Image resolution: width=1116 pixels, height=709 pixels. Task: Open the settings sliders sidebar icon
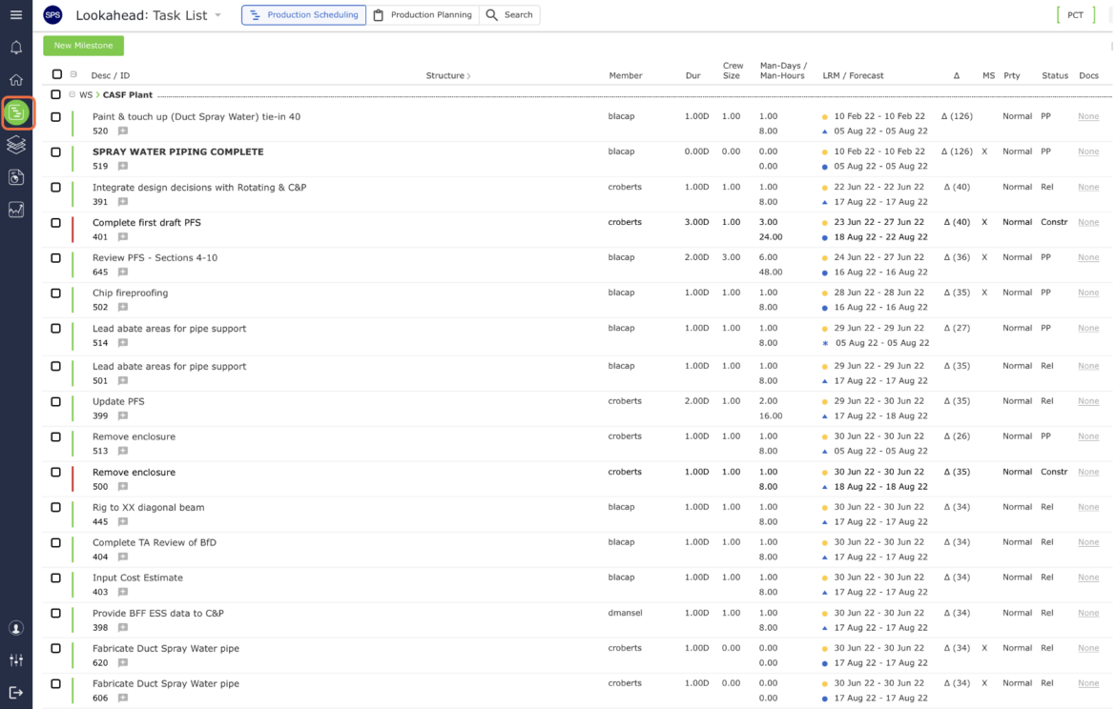coord(15,660)
